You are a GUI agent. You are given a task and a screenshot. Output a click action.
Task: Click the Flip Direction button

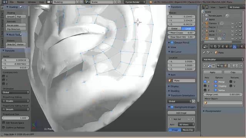coord(16,29)
